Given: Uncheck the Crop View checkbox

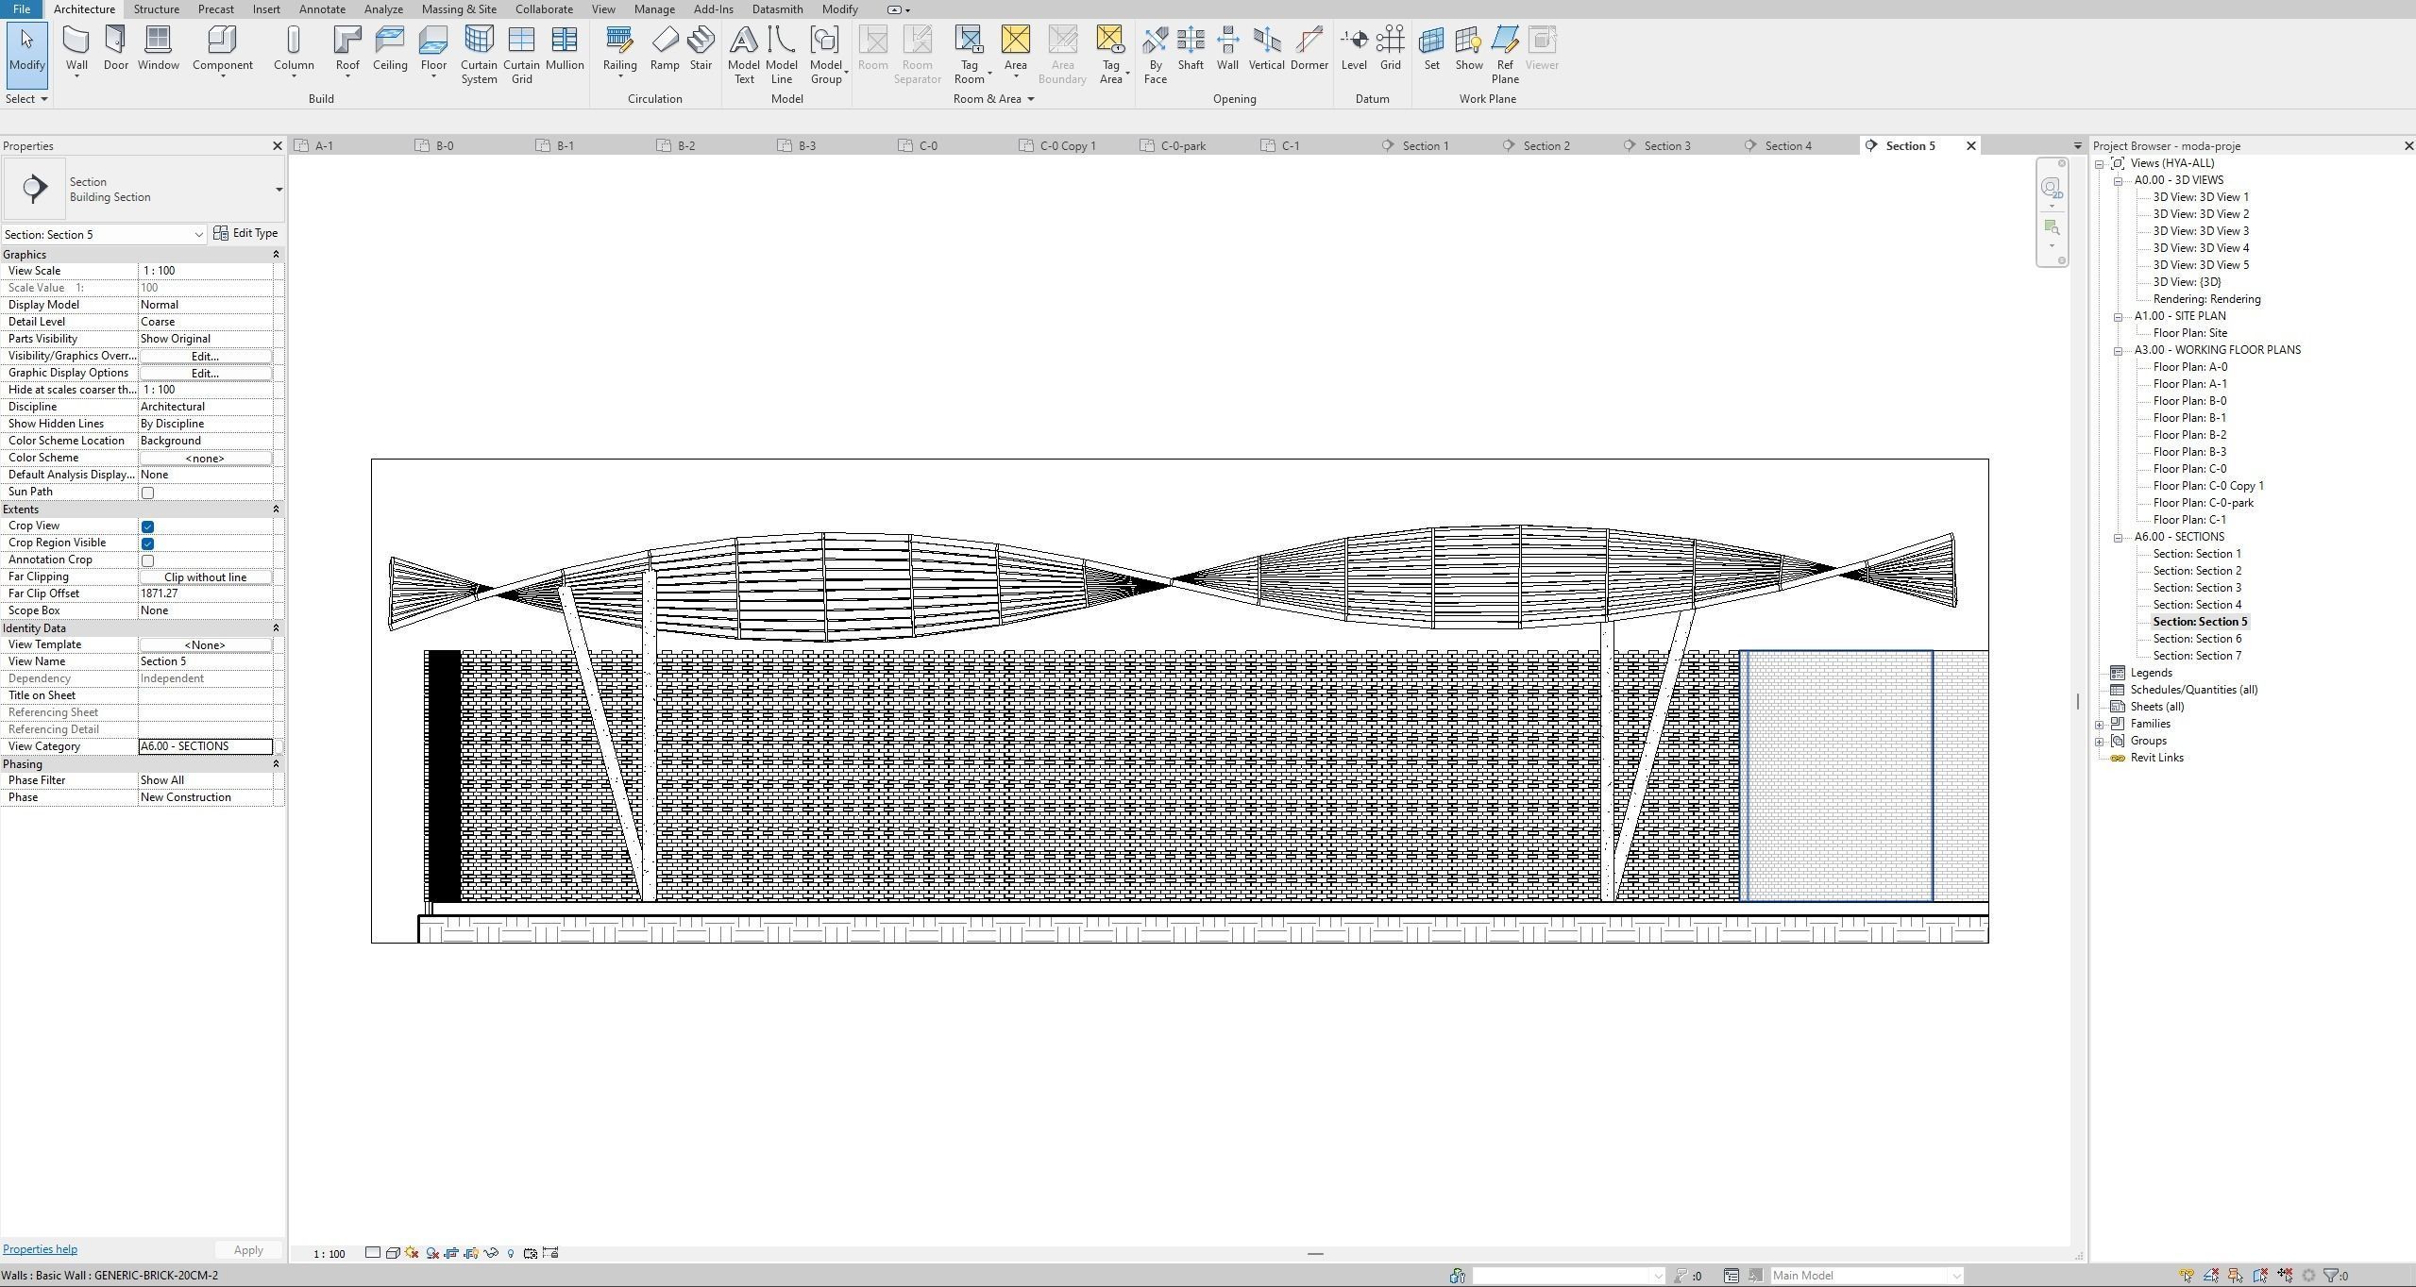Looking at the screenshot, I should [147, 526].
